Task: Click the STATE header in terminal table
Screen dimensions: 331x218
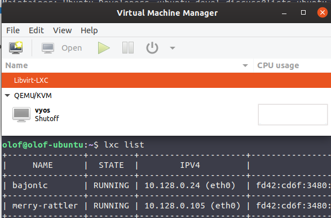Action: 111,165
